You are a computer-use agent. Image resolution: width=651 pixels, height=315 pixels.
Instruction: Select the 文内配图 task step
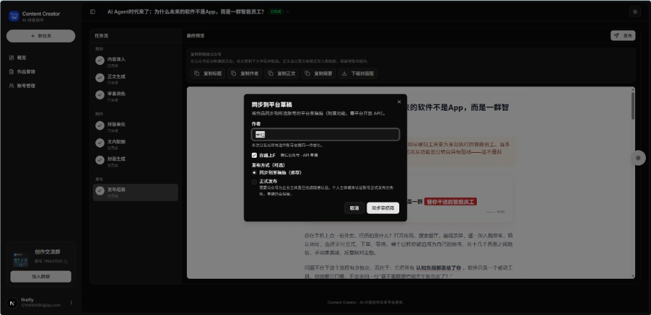pyautogui.click(x=135, y=144)
